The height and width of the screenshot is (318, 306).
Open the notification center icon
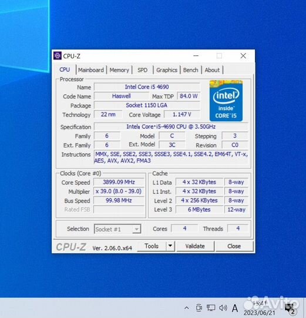(x=290, y=309)
